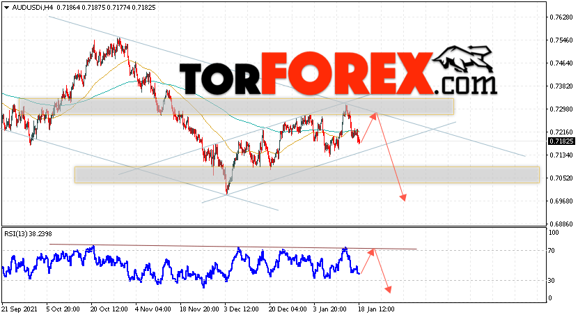The image size is (578, 317).
Task: Select the 0.72160 price axis label
Action: (561, 132)
